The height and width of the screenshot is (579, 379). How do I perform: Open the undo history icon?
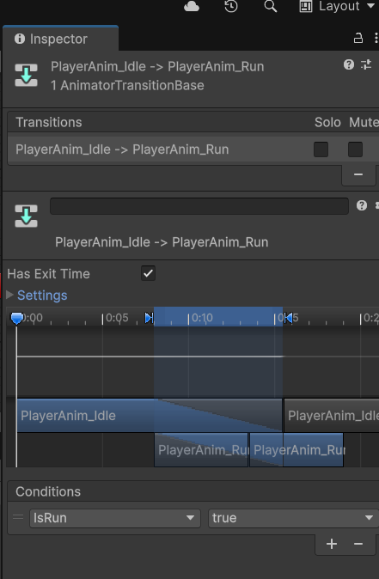point(231,6)
